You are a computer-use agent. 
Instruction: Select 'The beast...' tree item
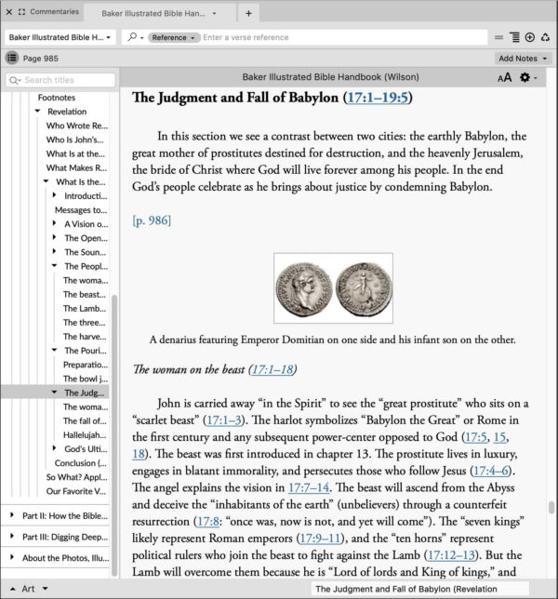point(85,294)
